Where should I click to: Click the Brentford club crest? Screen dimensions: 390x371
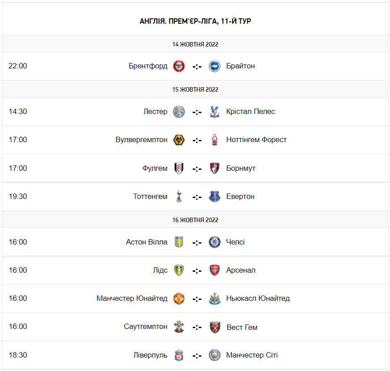(x=179, y=66)
